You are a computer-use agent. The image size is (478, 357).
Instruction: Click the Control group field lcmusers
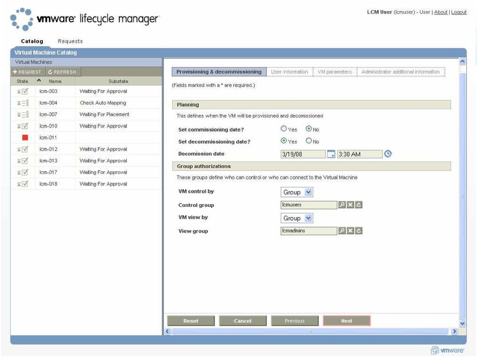coord(309,205)
